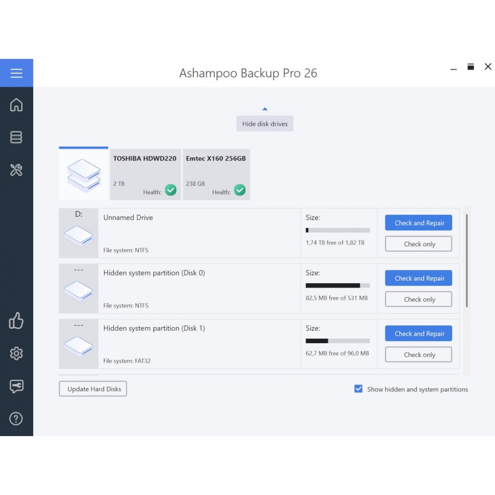Open the backup plans stack icon

[x=16, y=137]
